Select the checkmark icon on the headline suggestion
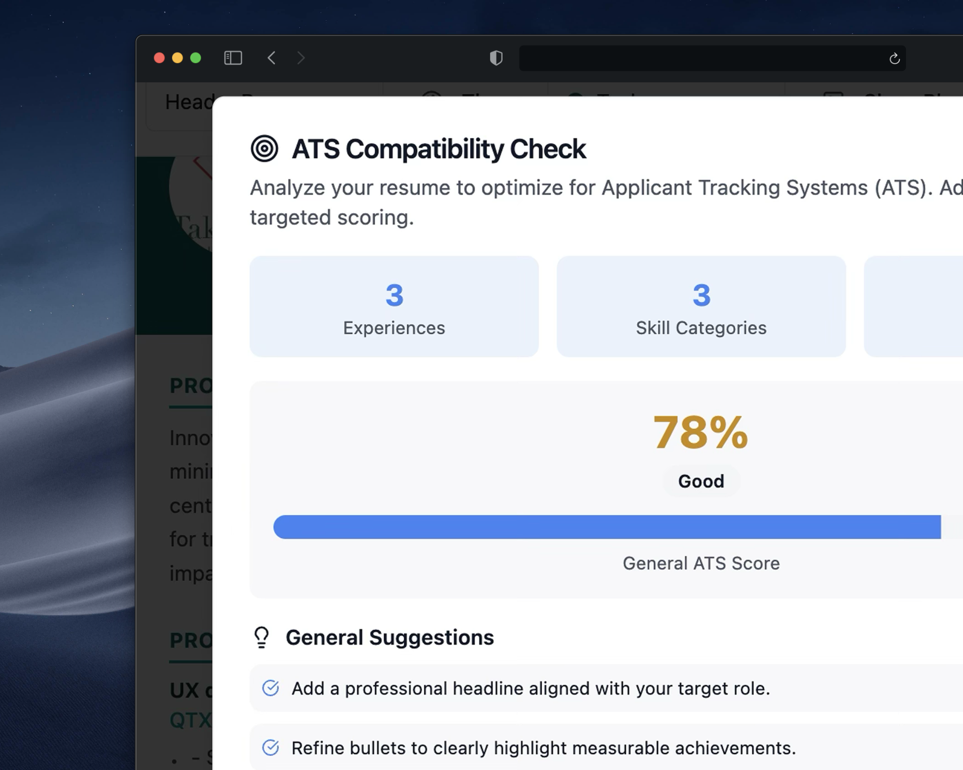963x770 pixels. 270,688
